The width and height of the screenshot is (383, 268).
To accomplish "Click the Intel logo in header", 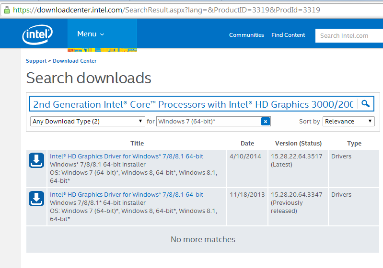I will pos(37,35).
